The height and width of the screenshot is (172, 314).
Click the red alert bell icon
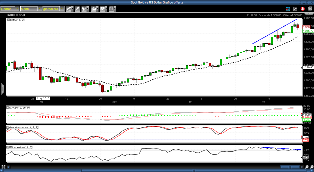pyautogui.click(x=303, y=9)
